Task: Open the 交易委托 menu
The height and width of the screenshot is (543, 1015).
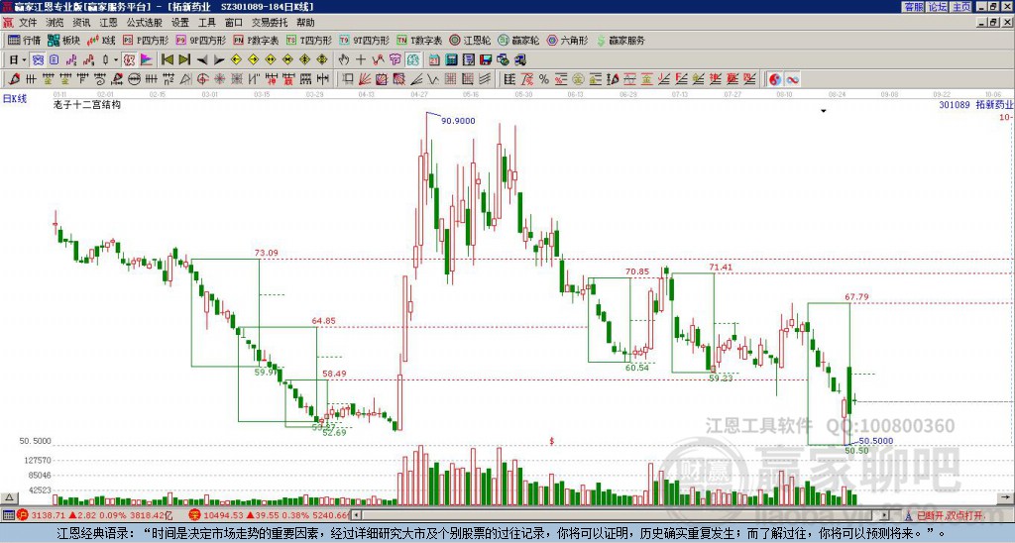Action: [x=270, y=23]
